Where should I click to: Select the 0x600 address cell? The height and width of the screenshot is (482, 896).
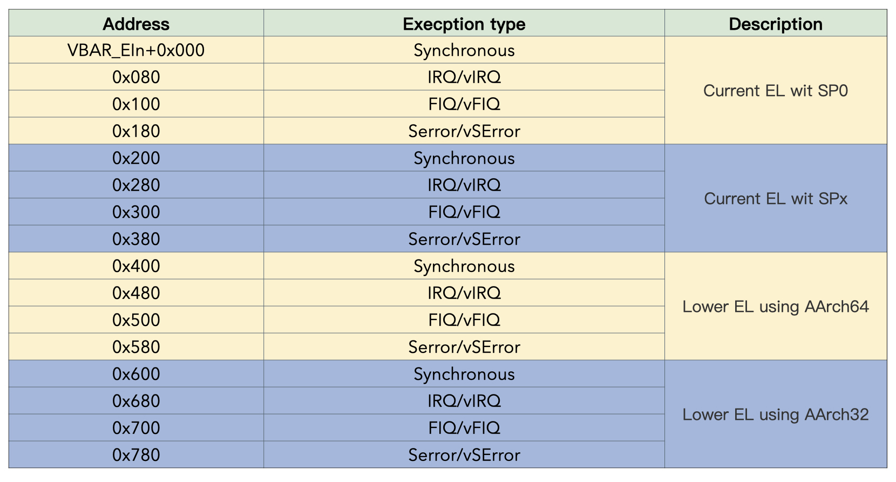point(136,374)
